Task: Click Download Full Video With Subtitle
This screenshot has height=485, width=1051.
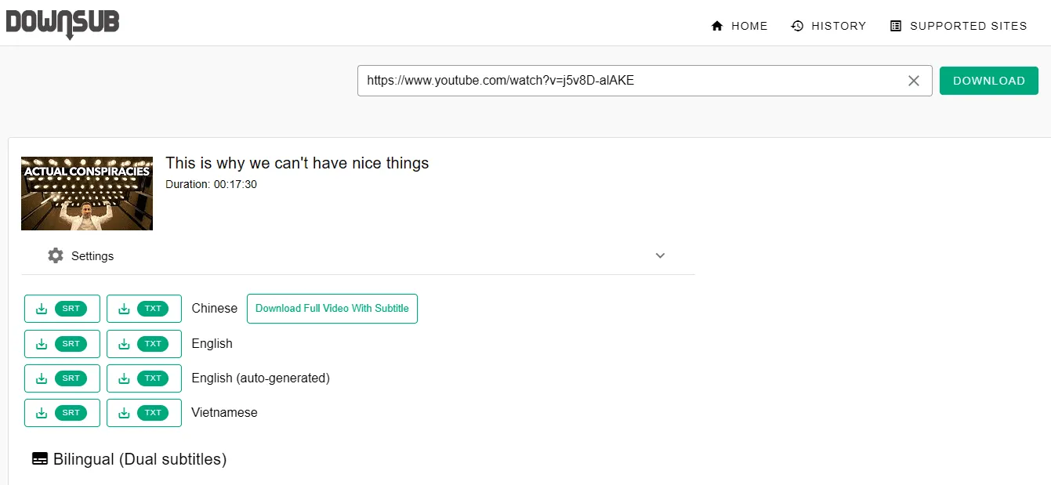Action: click(332, 309)
